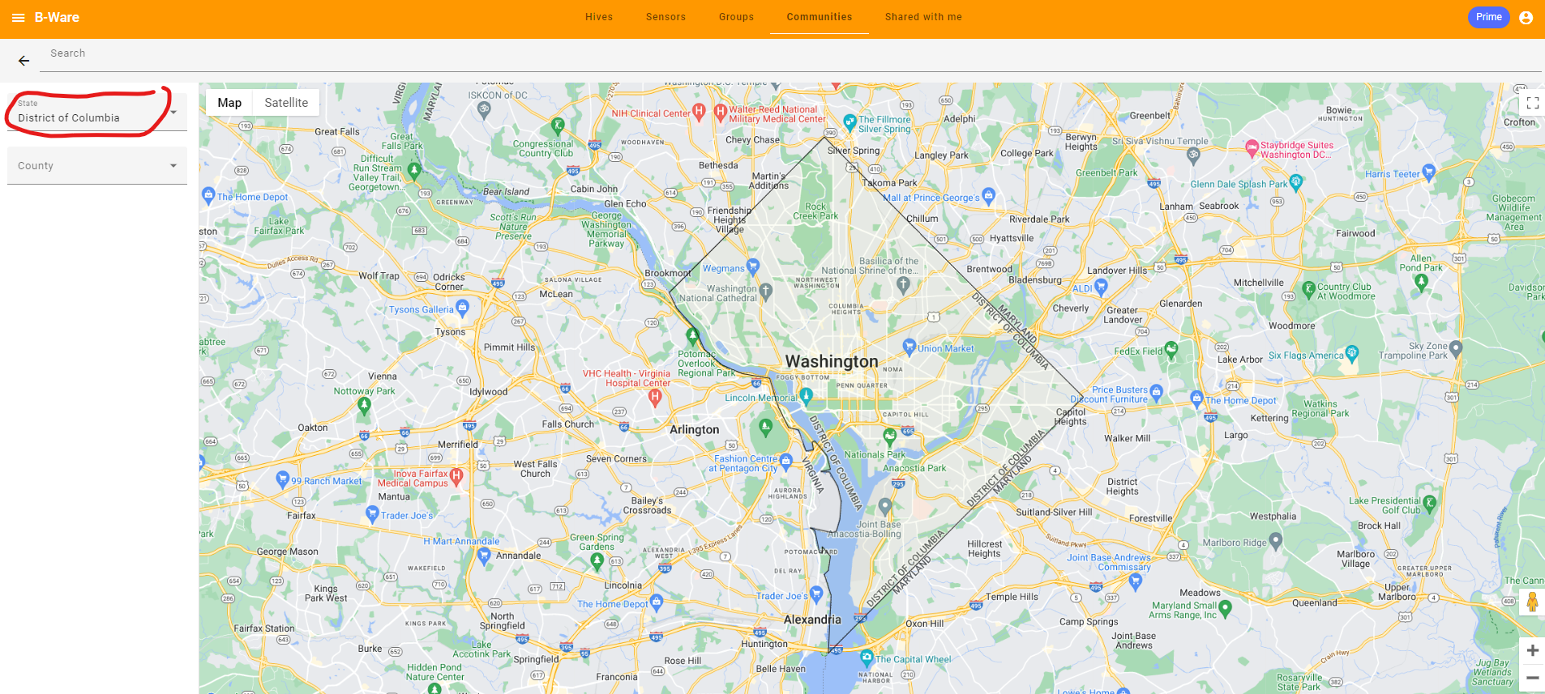
Task: Click the Harris Teeter shopping pin
Action: tap(1428, 172)
